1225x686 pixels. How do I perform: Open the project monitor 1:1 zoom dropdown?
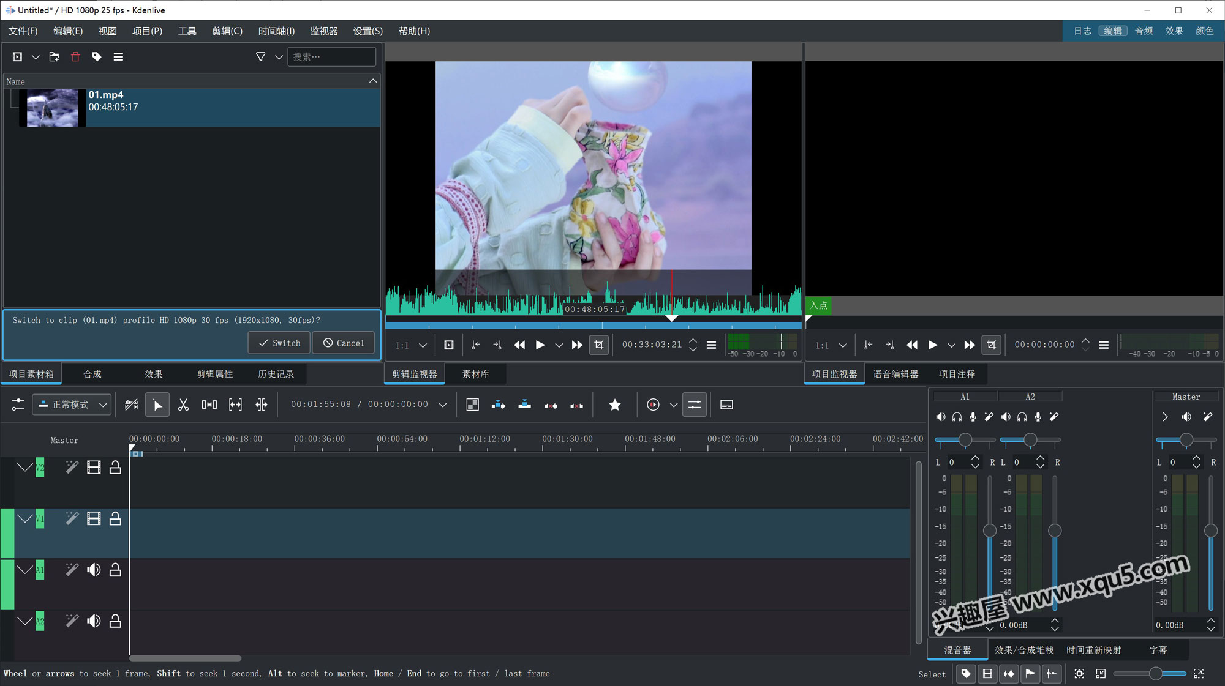(x=831, y=345)
